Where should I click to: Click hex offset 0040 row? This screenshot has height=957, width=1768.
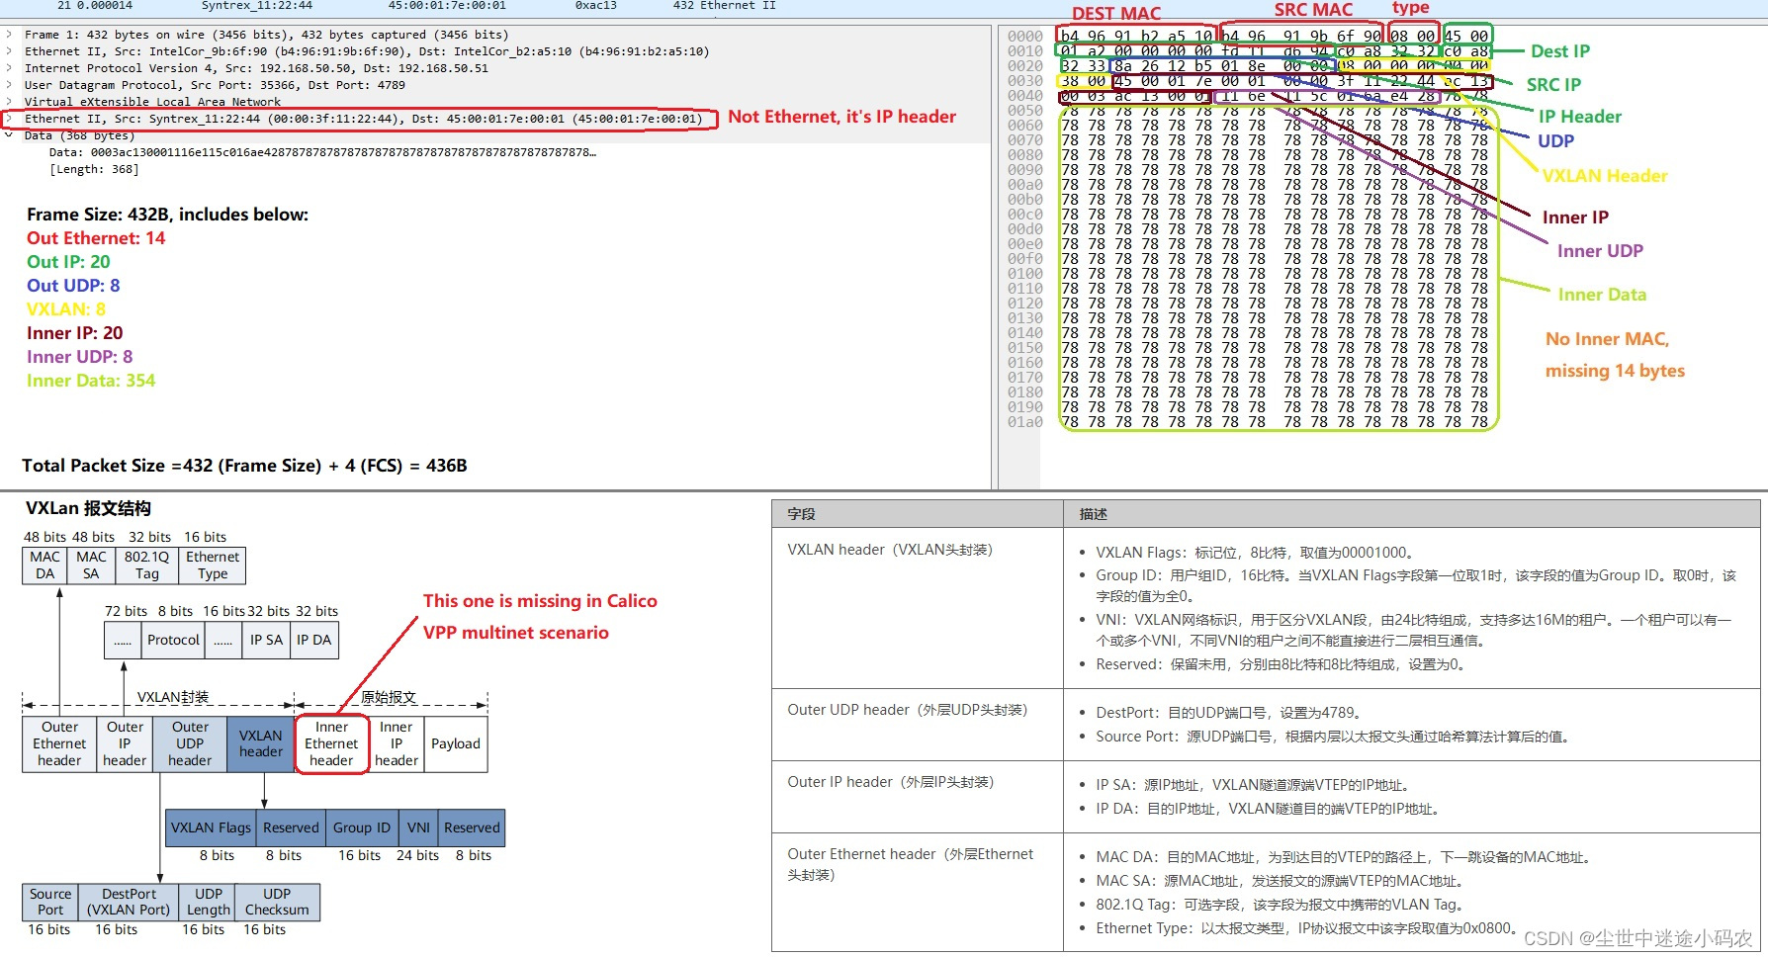(1024, 95)
